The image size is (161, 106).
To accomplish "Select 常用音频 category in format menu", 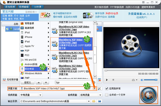I will point(35,23).
